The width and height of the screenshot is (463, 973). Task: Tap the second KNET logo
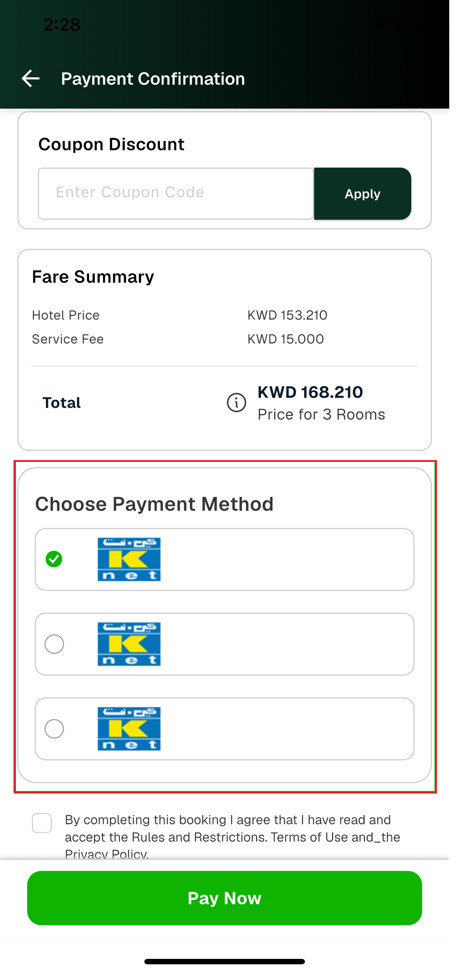click(129, 644)
